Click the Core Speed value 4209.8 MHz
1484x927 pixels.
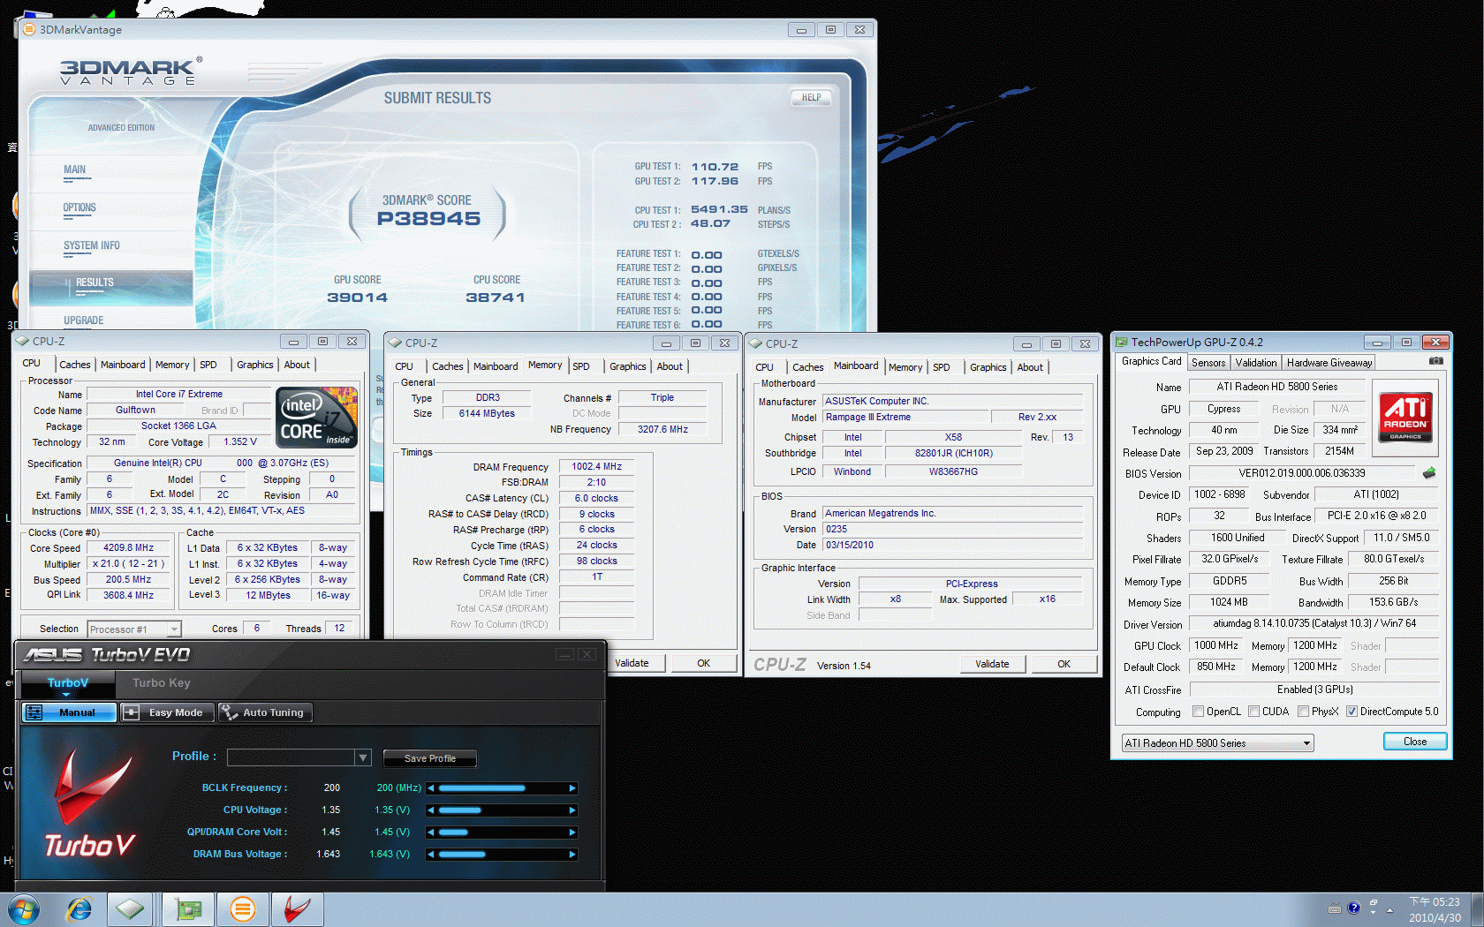(x=129, y=548)
